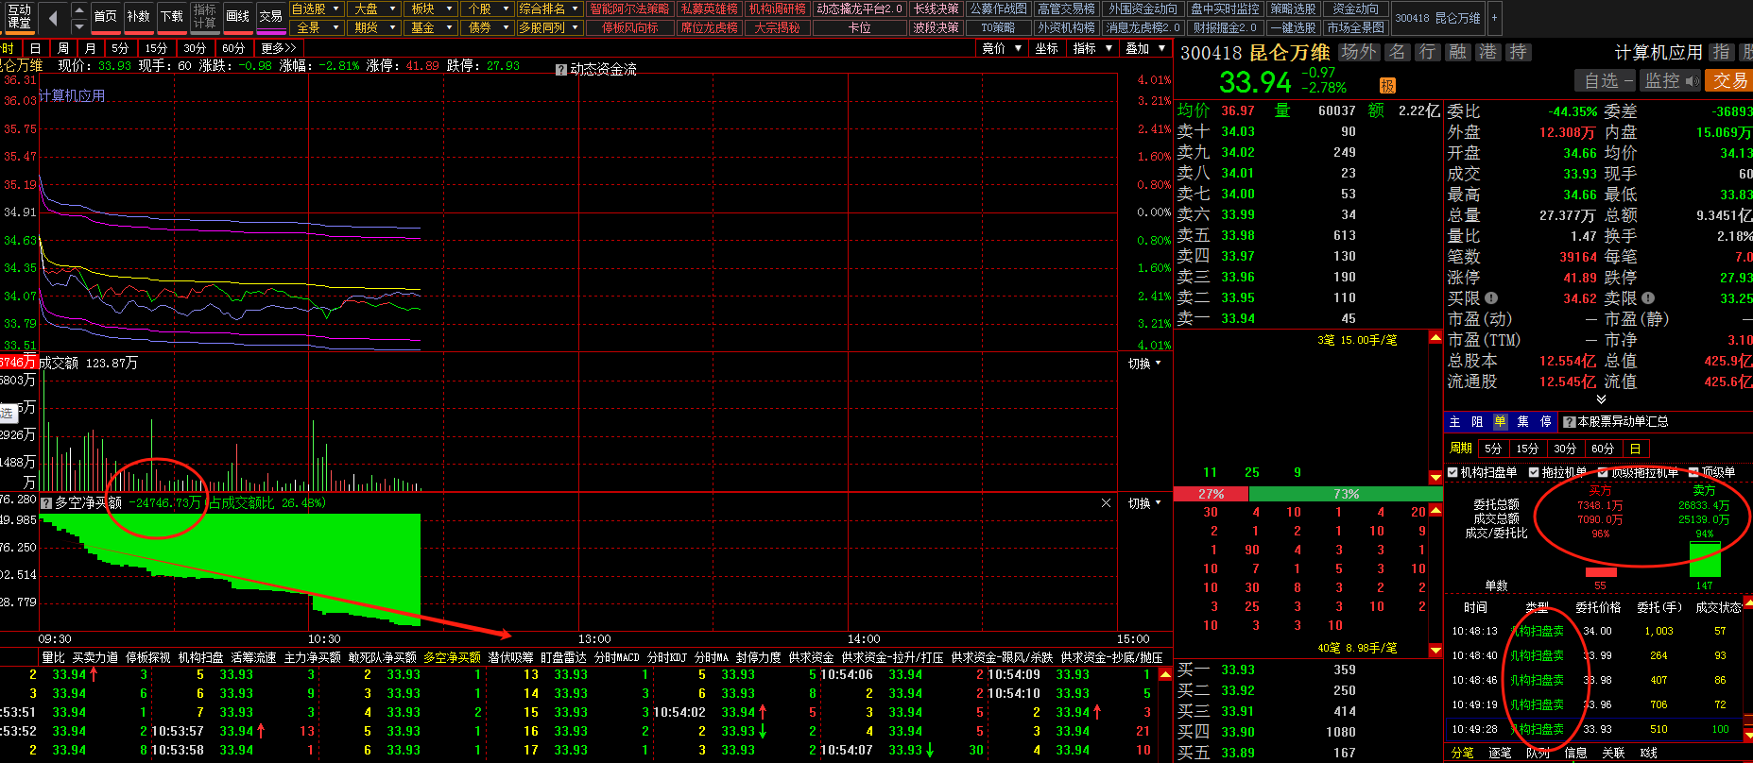This screenshot has width=1753, height=763.
Task: Toggle the 机构扫盘单 checkbox
Action: pos(1453,472)
